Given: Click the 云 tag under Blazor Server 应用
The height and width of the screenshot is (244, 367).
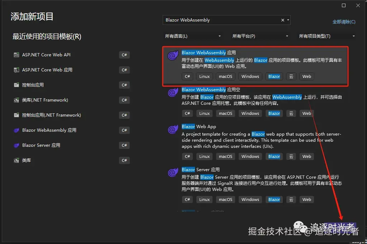Looking at the screenshot, I should point(291,200).
